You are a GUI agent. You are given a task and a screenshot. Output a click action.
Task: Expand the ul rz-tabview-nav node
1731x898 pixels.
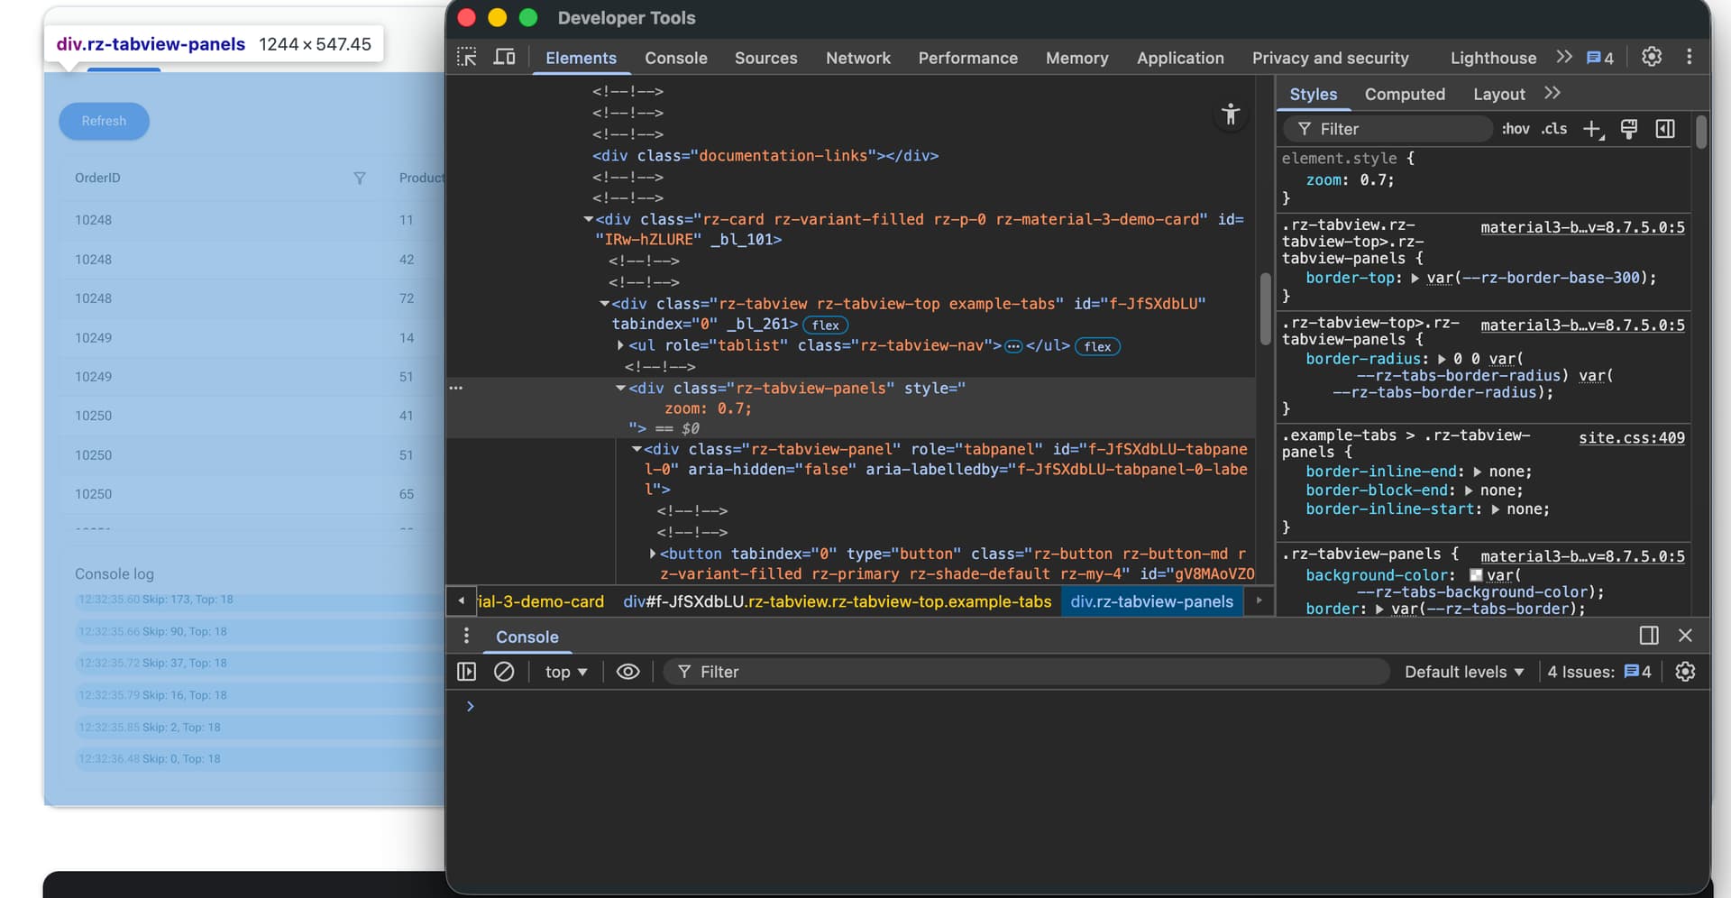point(620,346)
